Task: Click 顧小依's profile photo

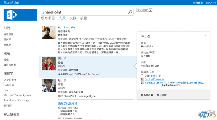Action: (x=48, y=85)
